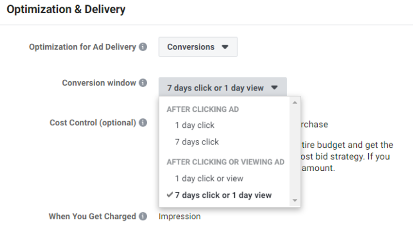
Task: Click info icon beside Optimization for Ad Delivery
Action: 143,47
